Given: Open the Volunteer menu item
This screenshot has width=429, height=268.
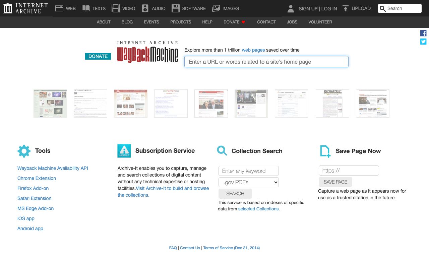Looking at the screenshot, I should tap(320, 22).
